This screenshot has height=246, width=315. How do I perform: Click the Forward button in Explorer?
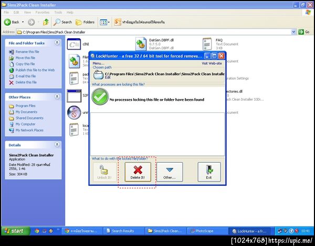pyautogui.click(x=31, y=22)
